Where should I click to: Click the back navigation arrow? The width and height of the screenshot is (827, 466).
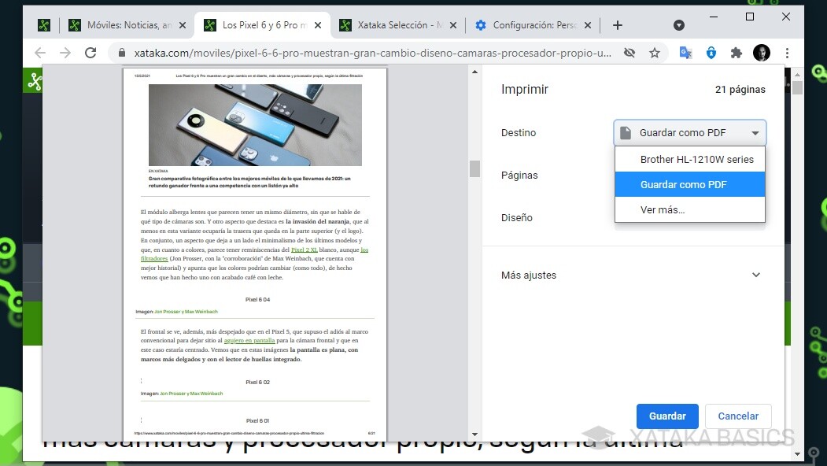tap(40, 52)
